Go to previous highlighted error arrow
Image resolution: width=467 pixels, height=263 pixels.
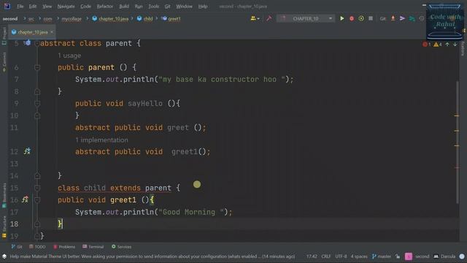(x=447, y=45)
